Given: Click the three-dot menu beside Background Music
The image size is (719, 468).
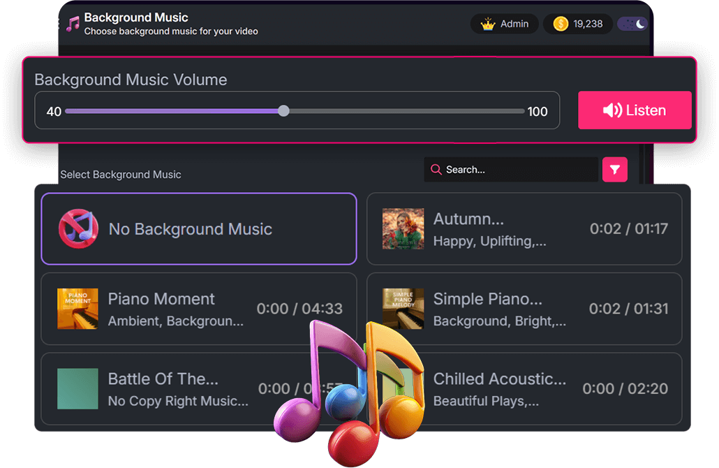Looking at the screenshot, I should coord(60,24).
